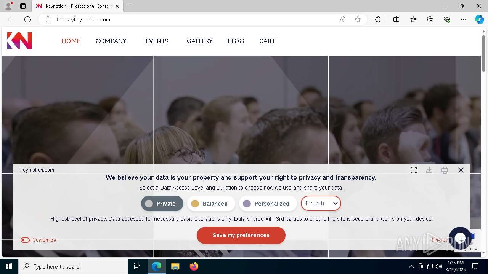Image resolution: width=488 pixels, height=274 pixels.
Task: Open the Privacy link in banner
Action: coord(440,240)
